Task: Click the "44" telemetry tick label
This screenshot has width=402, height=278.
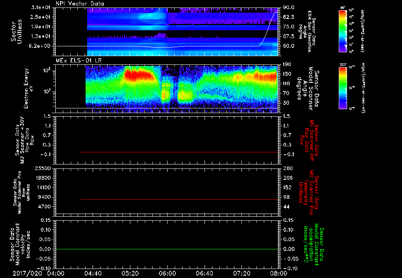Action: click(x=286, y=207)
